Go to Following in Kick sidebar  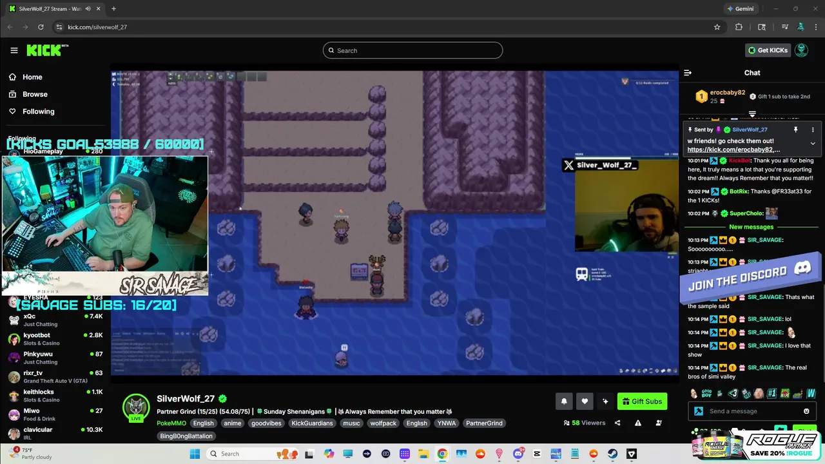click(x=31, y=111)
